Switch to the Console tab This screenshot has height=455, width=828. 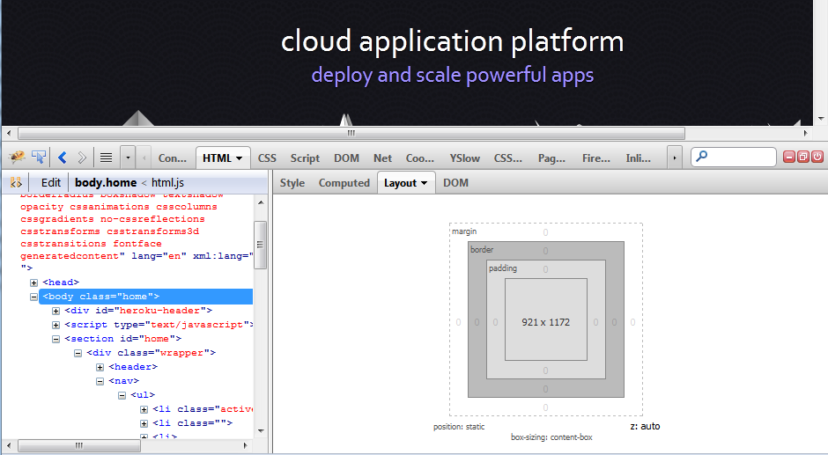(172, 158)
